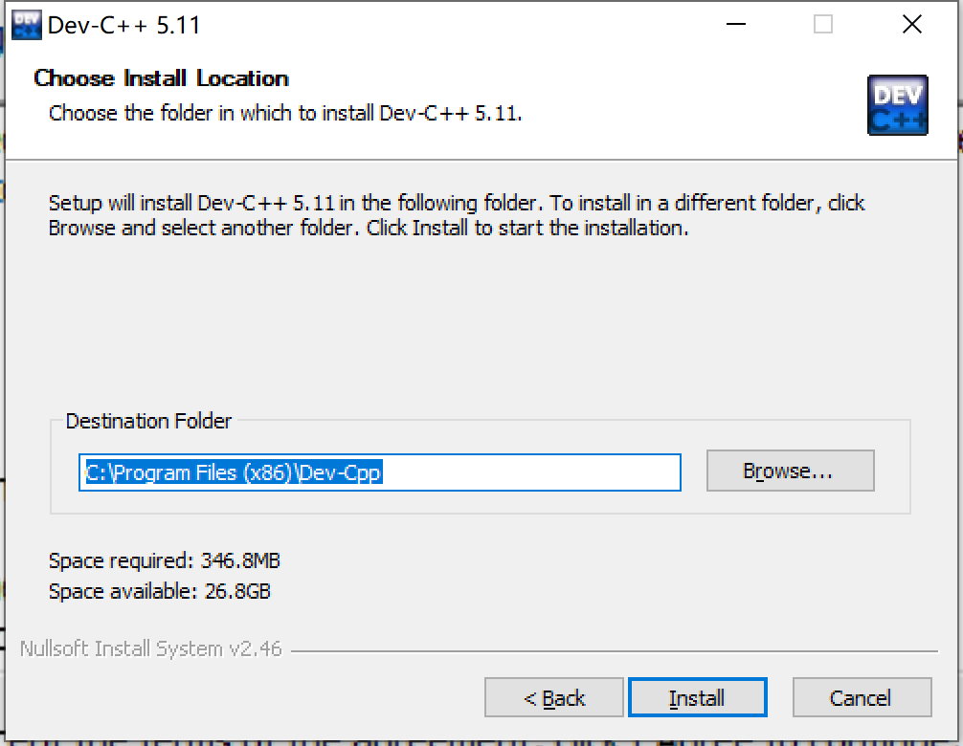Viewport: 963px width, 746px height.
Task: Click the DEV C++ logo in the header
Action: tap(897, 105)
